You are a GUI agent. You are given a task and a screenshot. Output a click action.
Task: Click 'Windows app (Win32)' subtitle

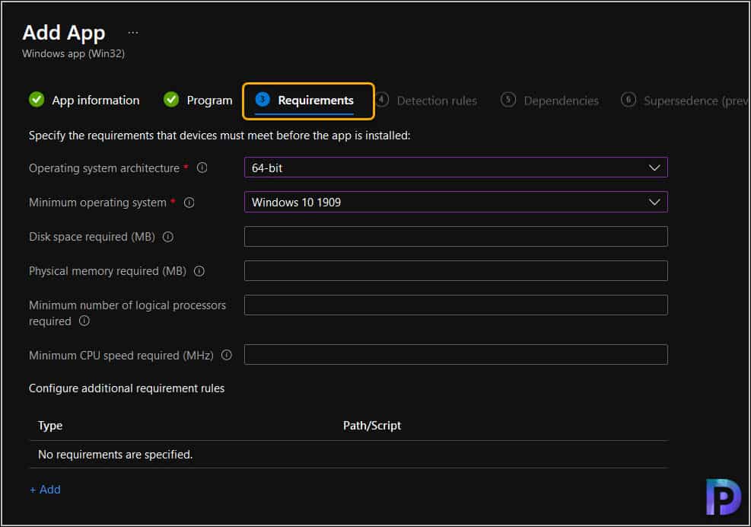[73, 54]
